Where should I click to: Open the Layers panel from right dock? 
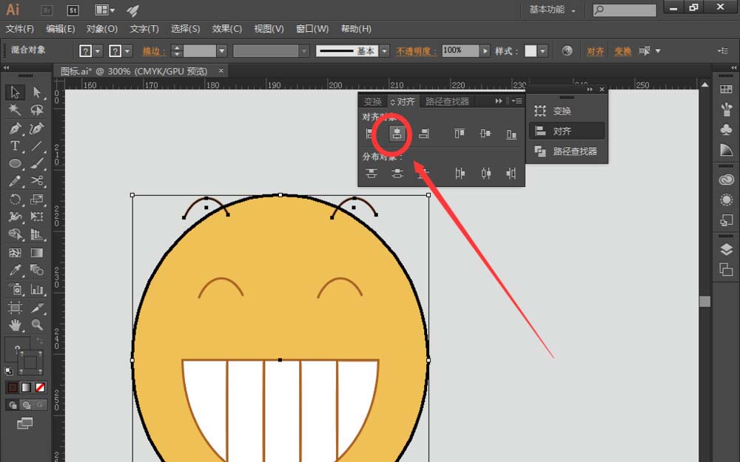[x=726, y=250]
